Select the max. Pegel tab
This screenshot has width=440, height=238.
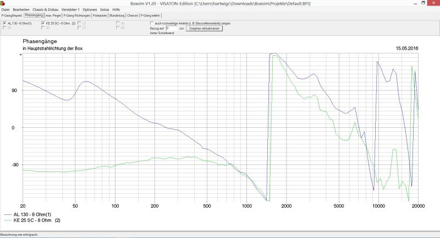pyautogui.click(x=53, y=16)
